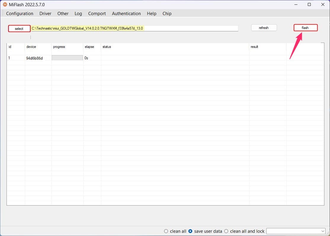Minimize the MiFlash window
Image resolution: width=330 pixels, height=236 pixels.
296,4
